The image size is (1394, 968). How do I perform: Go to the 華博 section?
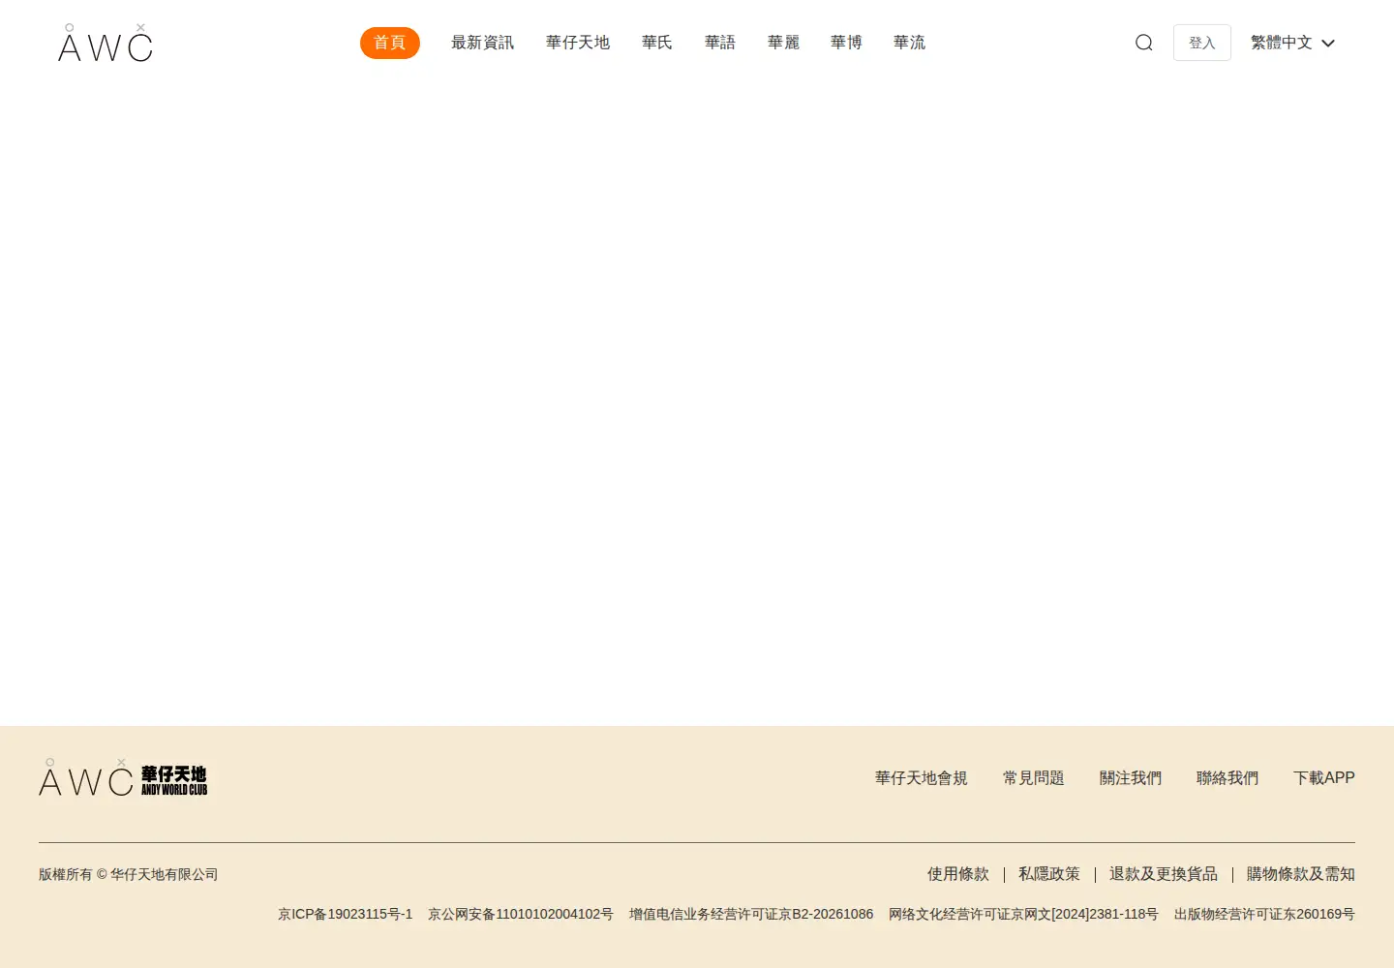point(846,43)
